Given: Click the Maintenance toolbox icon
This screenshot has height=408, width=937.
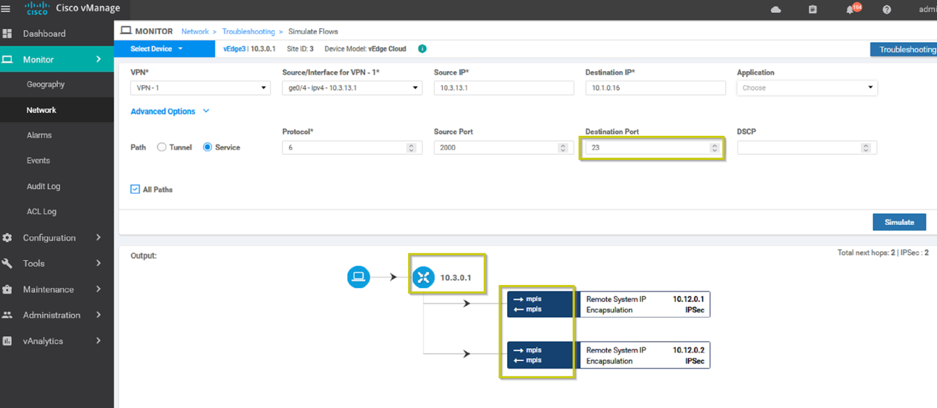Looking at the screenshot, I should coord(7,289).
